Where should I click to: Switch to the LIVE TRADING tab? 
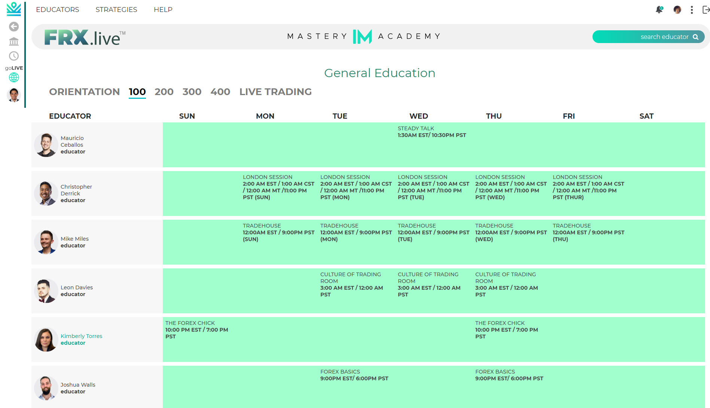pos(275,92)
